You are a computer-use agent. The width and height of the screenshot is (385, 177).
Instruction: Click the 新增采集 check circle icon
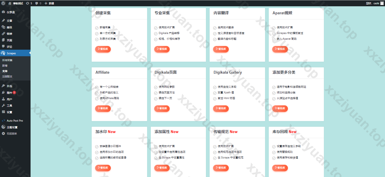tap(97, 28)
